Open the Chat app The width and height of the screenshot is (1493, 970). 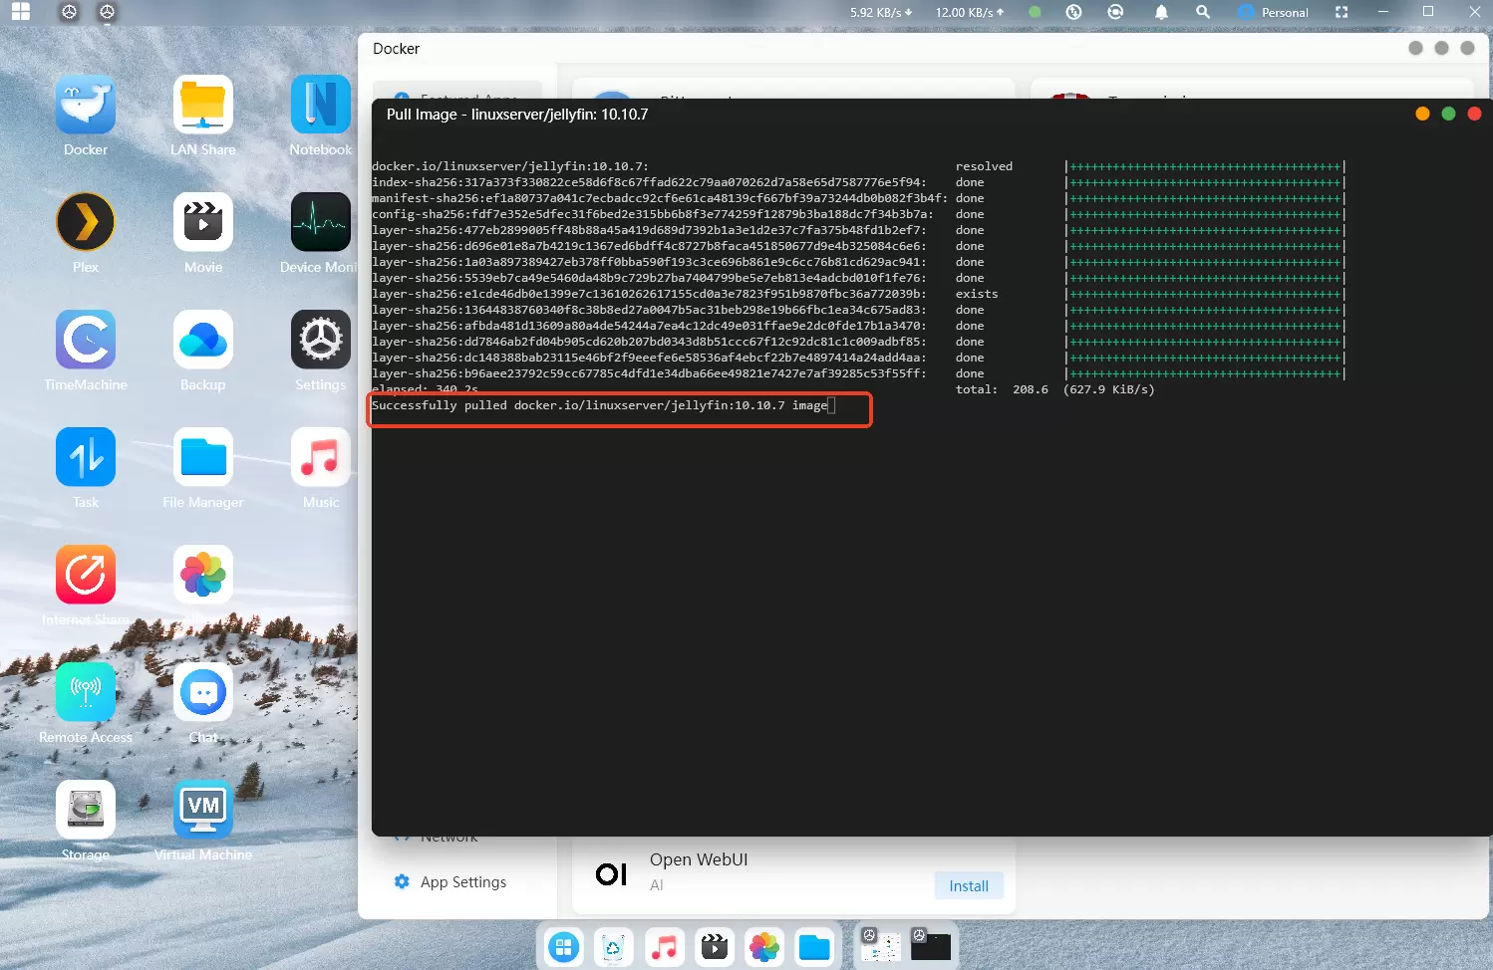[x=203, y=692]
